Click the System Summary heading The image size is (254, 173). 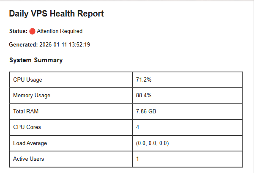(36, 60)
